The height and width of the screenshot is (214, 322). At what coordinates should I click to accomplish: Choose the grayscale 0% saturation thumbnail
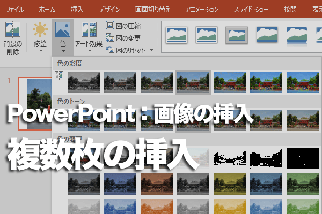pos(84,82)
